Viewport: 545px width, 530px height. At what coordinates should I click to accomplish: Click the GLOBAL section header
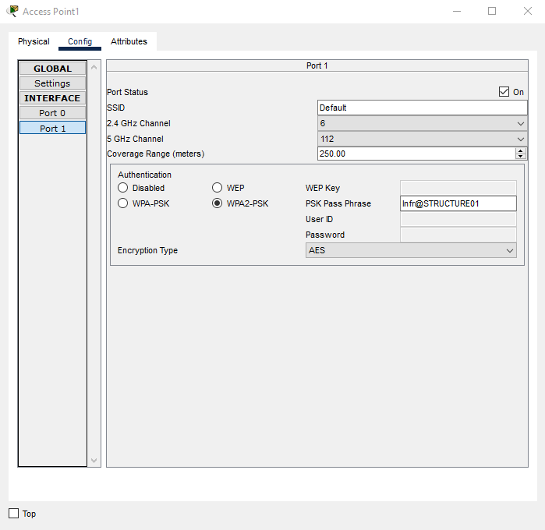point(52,69)
